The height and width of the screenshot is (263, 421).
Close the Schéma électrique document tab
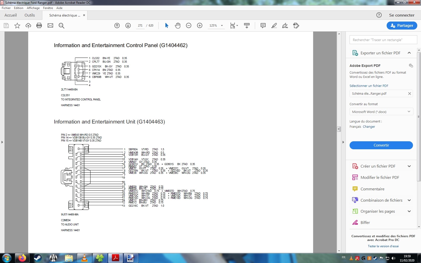tap(84, 15)
